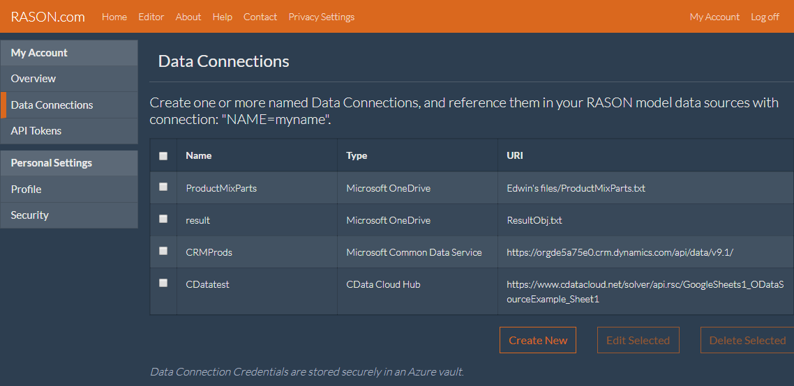
Task: Click the Edit Selected button
Action: (638, 340)
